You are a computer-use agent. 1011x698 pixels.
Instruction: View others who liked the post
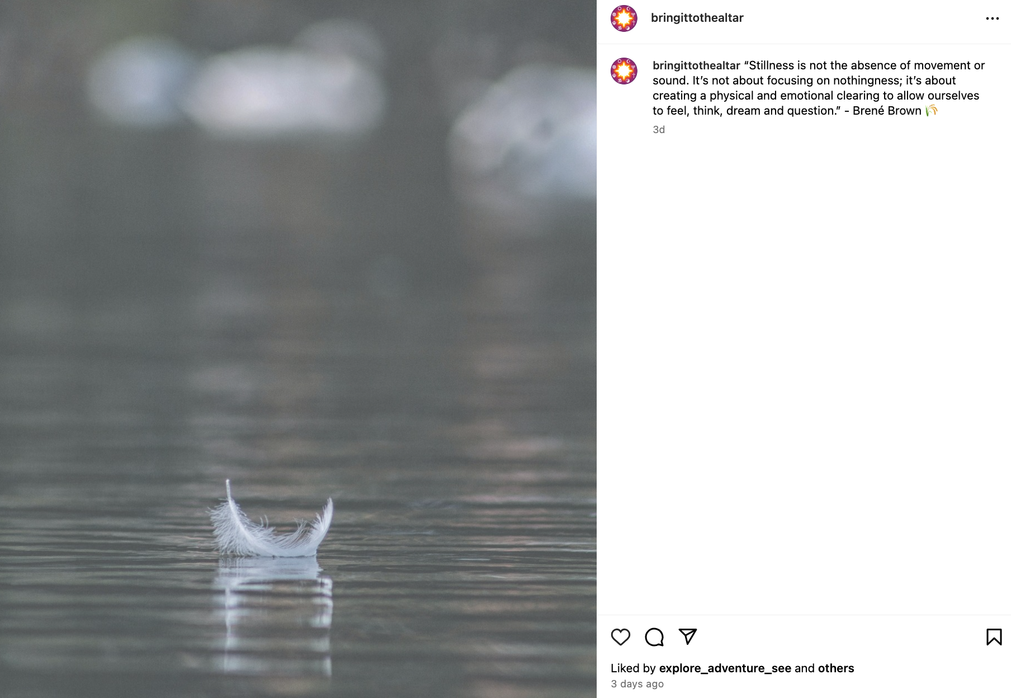click(836, 668)
